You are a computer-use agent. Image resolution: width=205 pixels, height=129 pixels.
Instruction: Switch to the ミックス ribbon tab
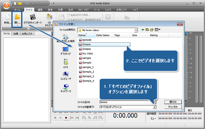108,10
